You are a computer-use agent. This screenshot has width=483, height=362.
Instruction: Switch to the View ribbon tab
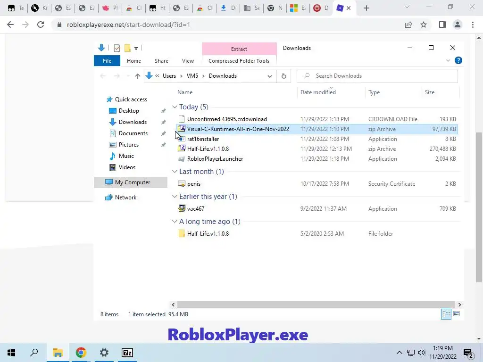(x=188, y=61)
